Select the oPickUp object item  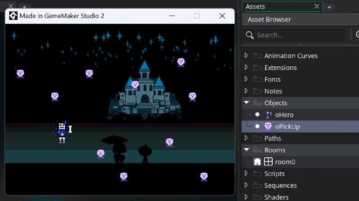(x=288, y=127)
